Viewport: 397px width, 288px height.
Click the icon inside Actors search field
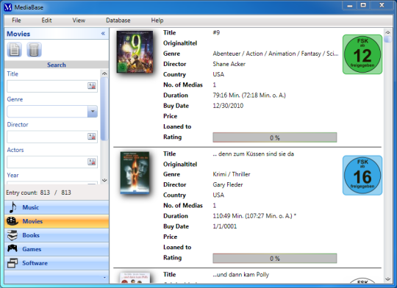92,162
